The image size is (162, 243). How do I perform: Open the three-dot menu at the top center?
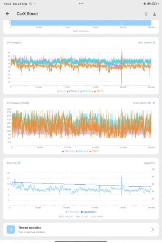pos(81,3)
